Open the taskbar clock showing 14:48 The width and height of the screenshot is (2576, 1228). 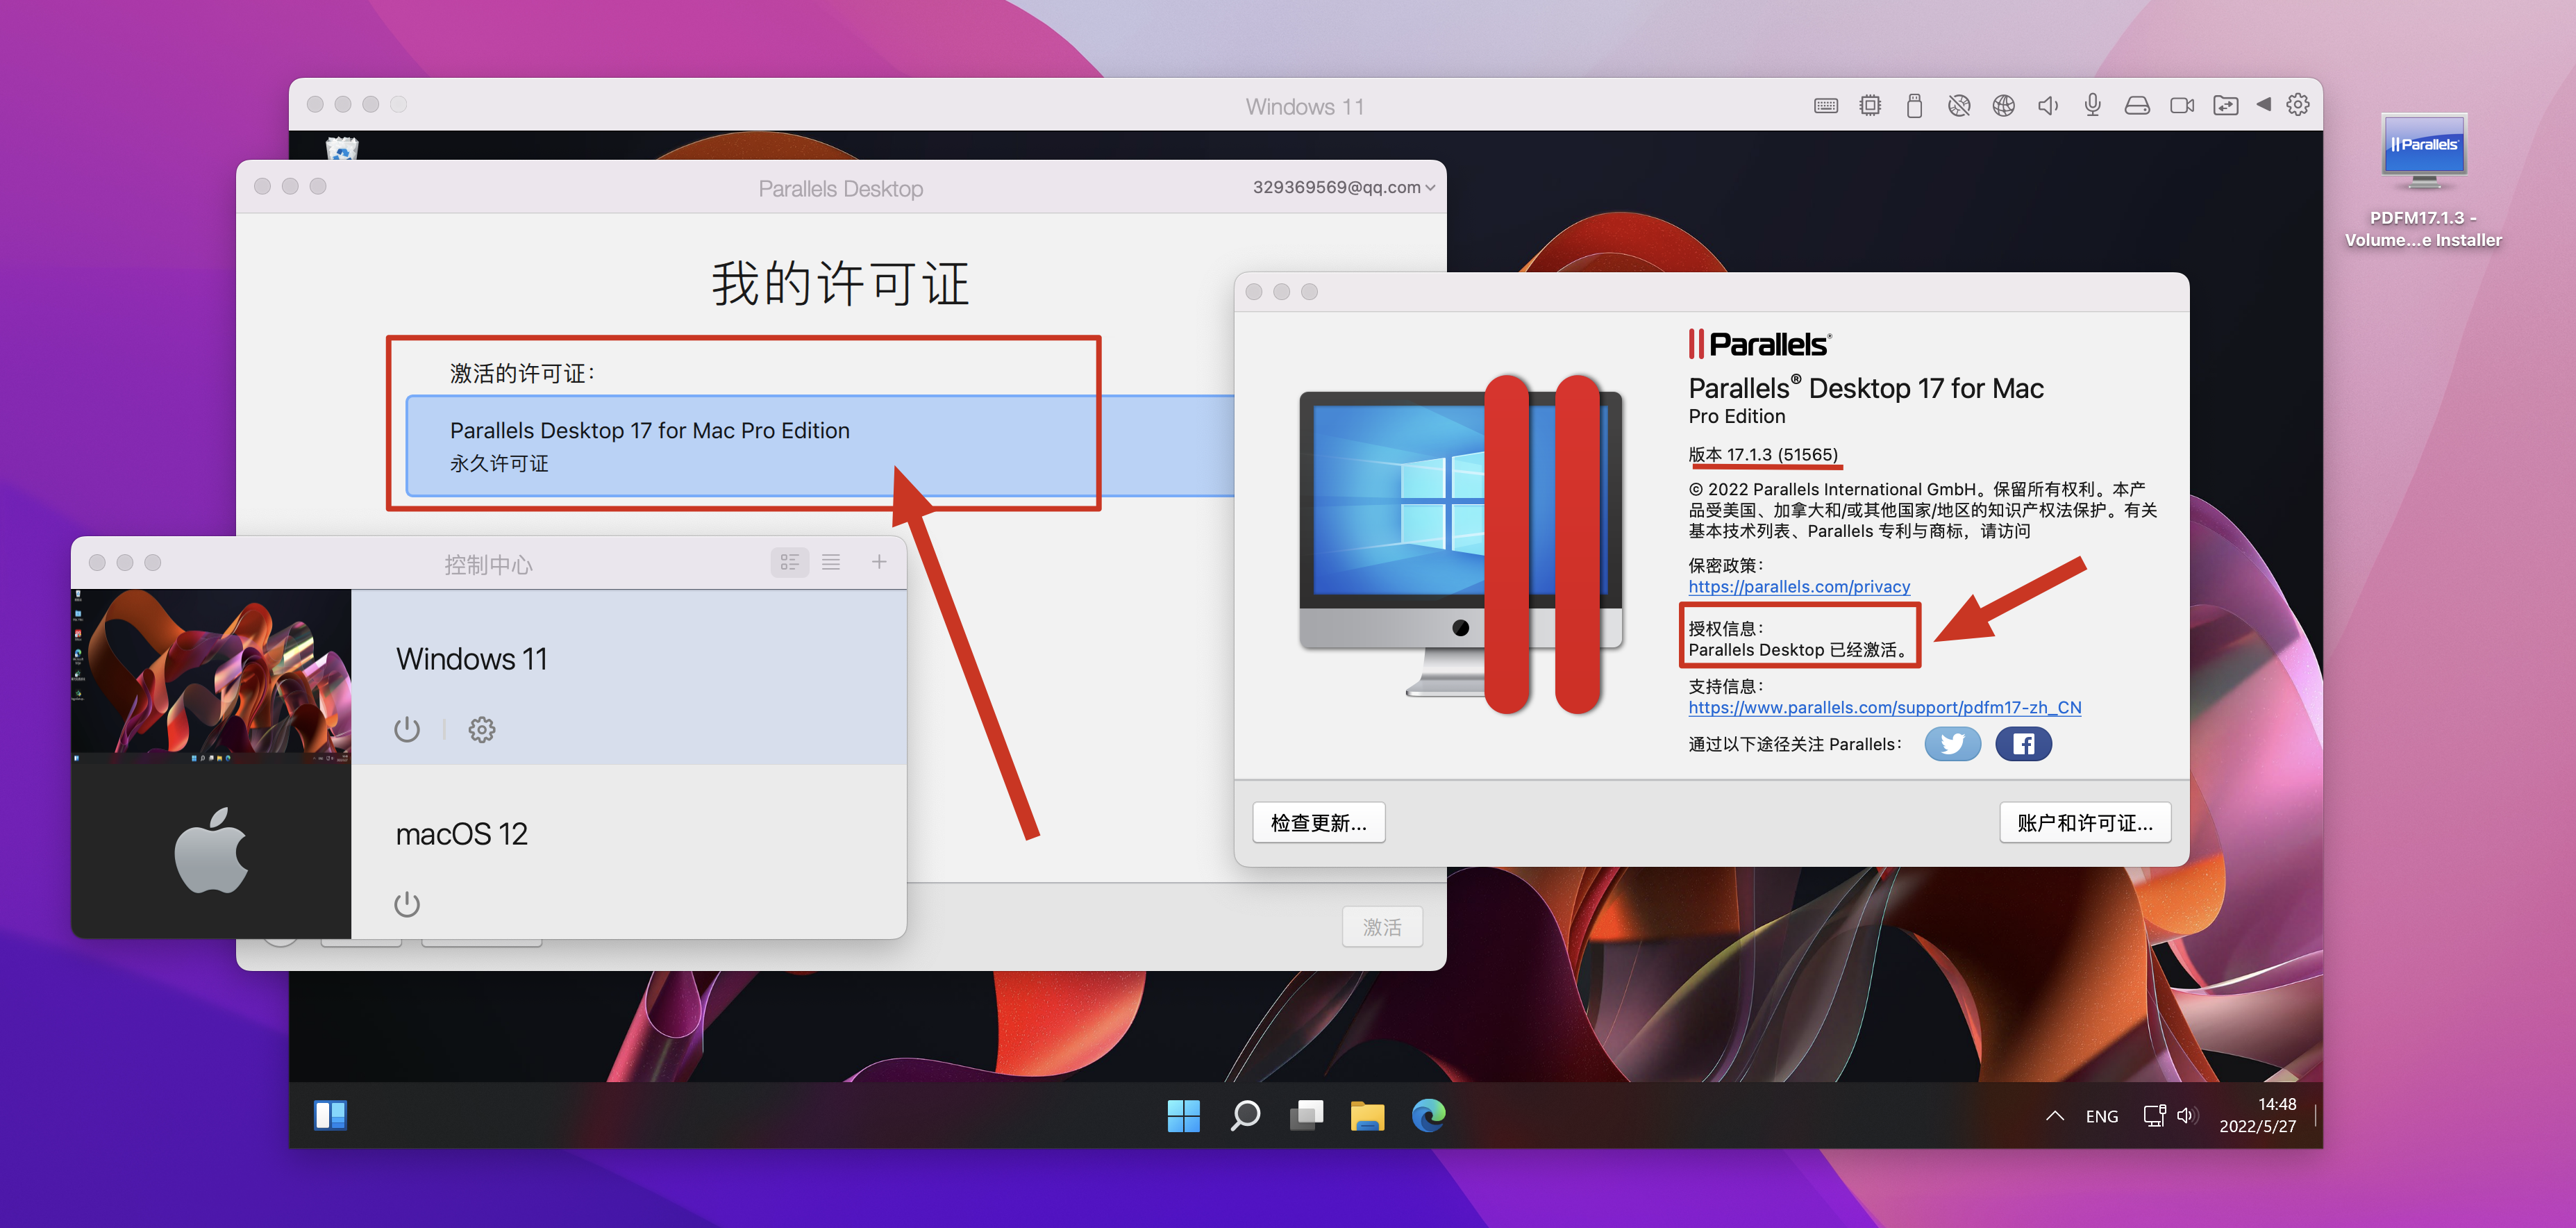pyautogui.click(x=2258, y=1115)
